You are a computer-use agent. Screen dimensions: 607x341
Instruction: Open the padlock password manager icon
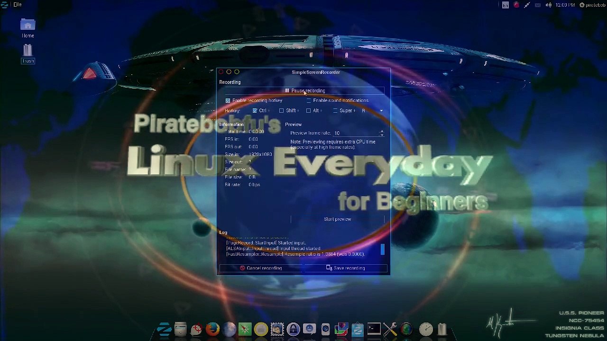[293, 329]
